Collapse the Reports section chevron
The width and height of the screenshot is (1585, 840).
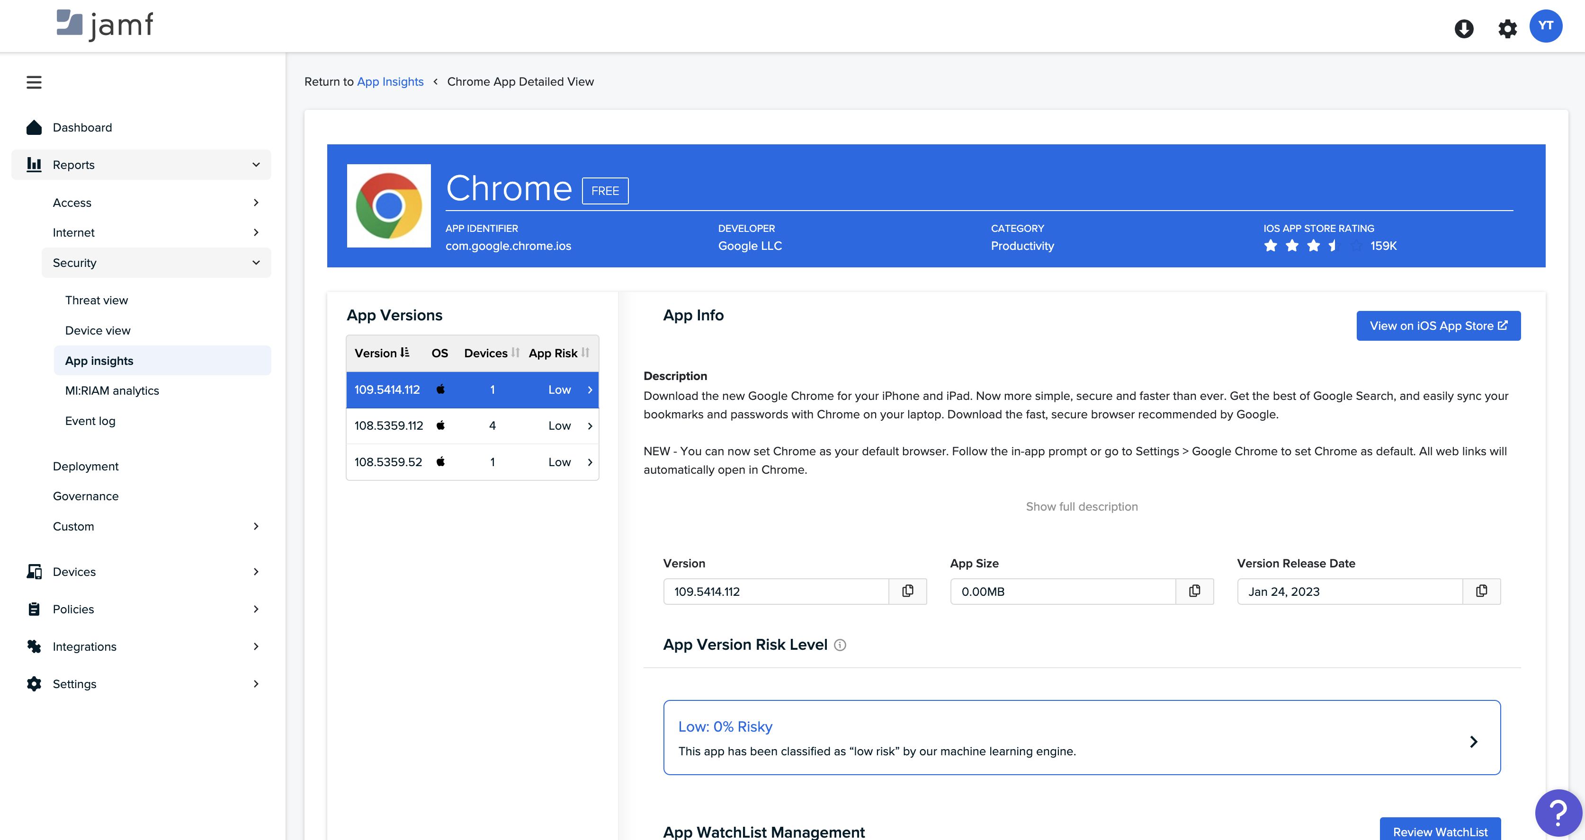256,164
